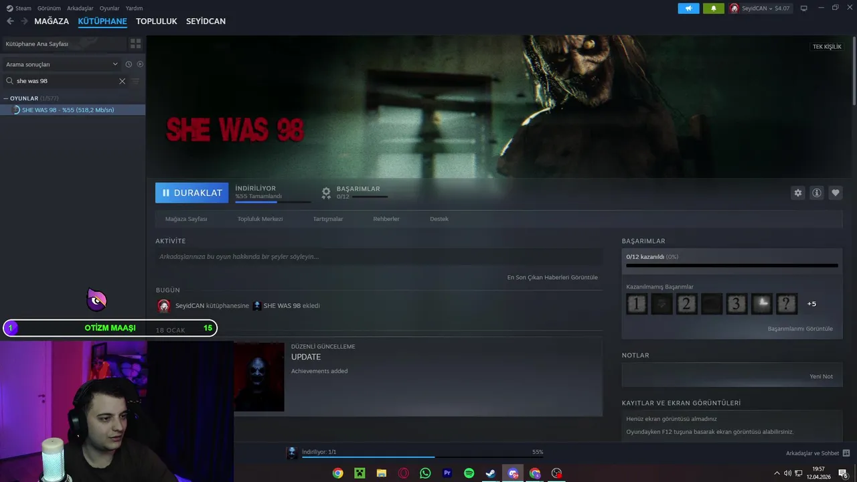
Task: Show game info icon
Action: coord(817,193)
